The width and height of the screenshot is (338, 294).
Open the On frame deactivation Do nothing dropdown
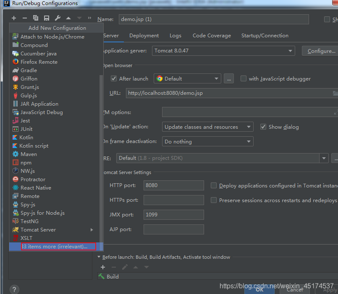click(207, 141)
